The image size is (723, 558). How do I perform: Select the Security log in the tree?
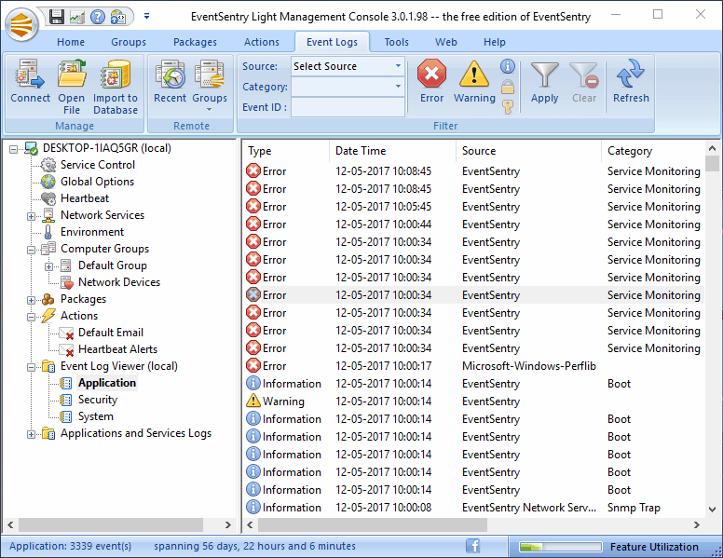click(x=97, y=400)
